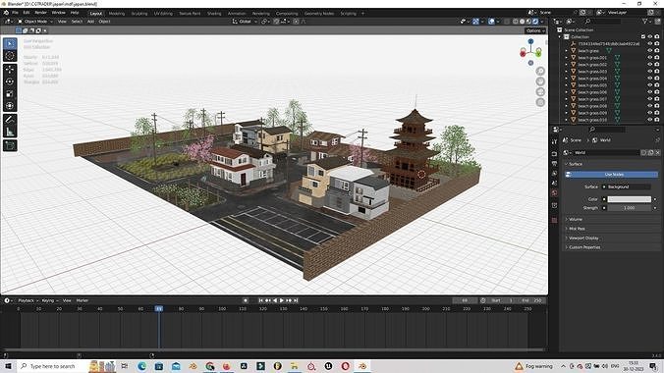Select the Annotate tool
The height and width of the screenshot is (373, 664).
click(x=10, y=120)
